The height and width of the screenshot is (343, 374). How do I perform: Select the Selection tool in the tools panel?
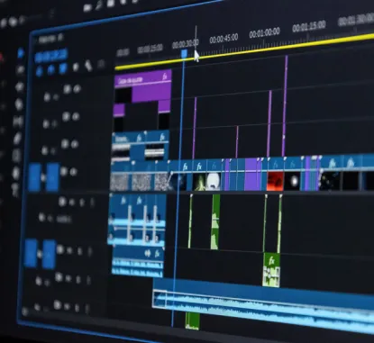(x=21, y=53)
